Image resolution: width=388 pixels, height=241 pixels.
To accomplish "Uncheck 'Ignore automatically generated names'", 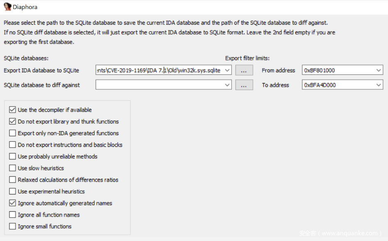I will pyautogui.click(x=13, y=203).
